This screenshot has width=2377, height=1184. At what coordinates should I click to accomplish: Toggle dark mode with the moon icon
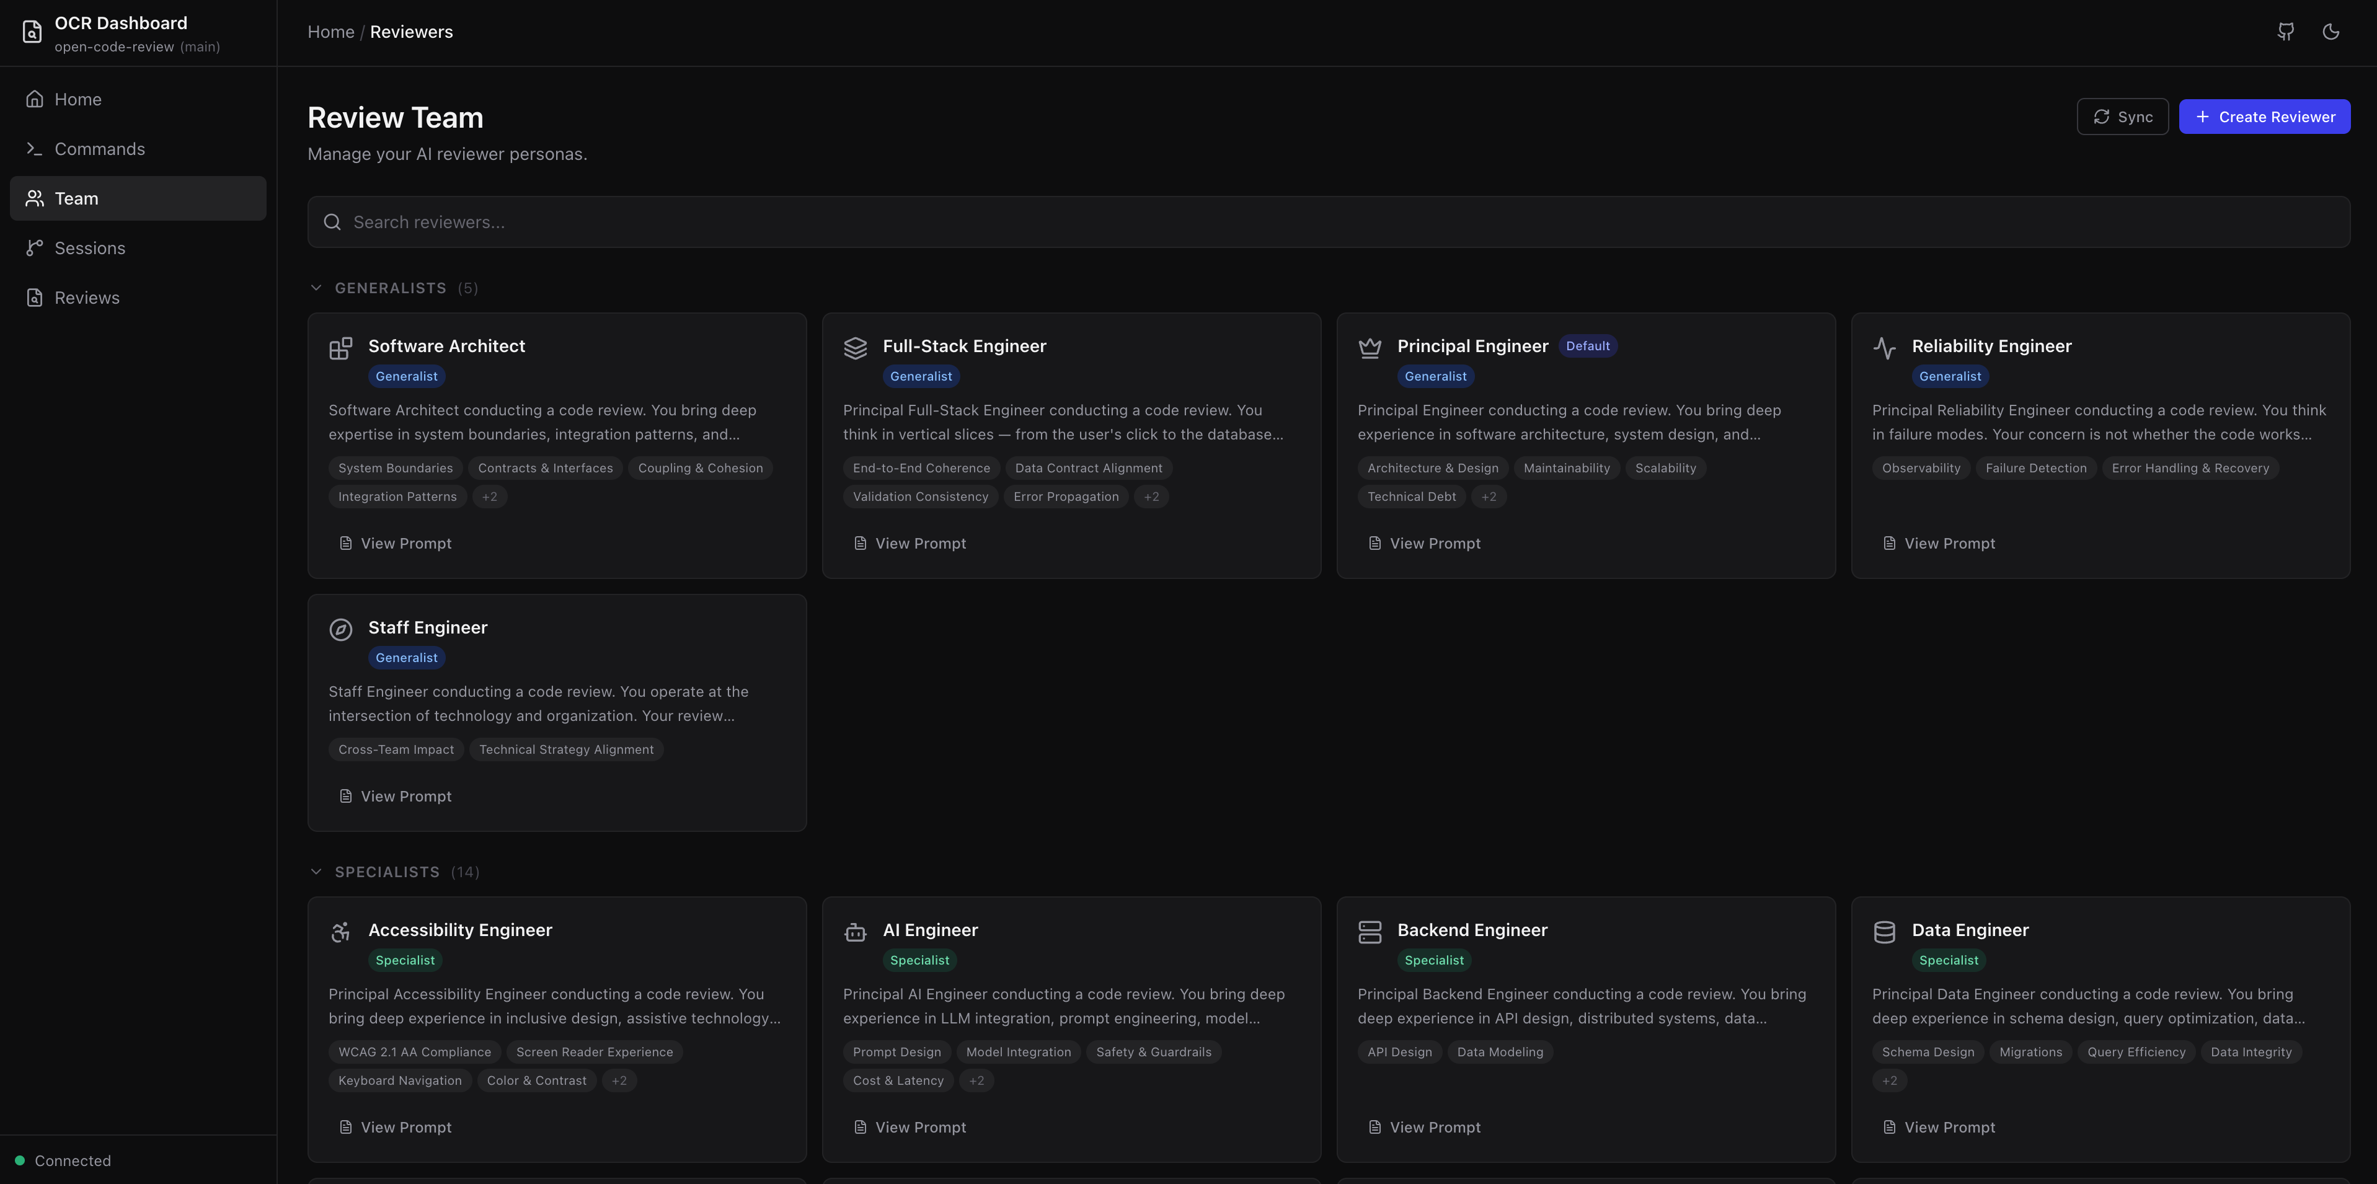[x=2330, y=32]
